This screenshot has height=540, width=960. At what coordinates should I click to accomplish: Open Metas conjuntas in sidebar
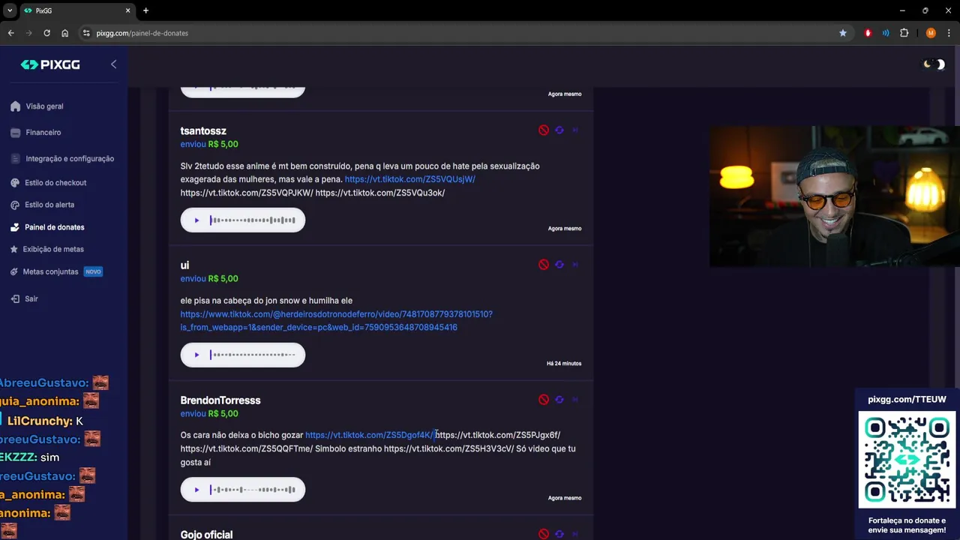pyautogui.click(x=50, y=271)
